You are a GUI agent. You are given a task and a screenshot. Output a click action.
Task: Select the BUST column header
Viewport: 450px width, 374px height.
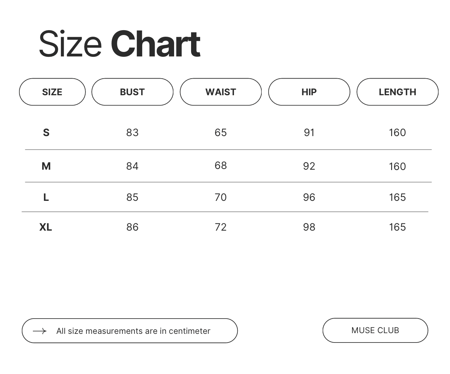coord(132,92)
